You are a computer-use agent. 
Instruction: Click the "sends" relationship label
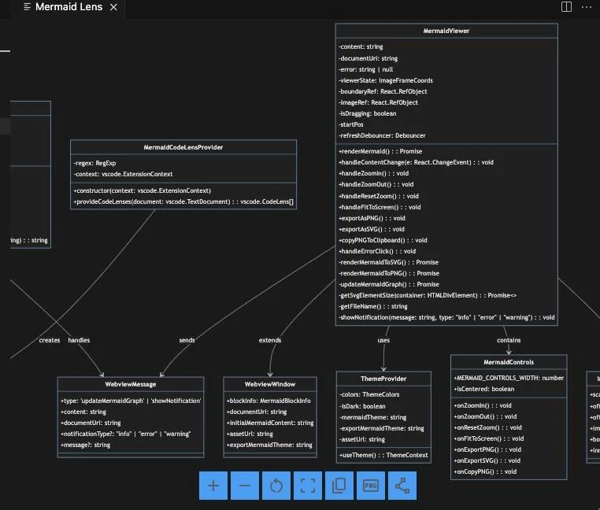(187, 340)
